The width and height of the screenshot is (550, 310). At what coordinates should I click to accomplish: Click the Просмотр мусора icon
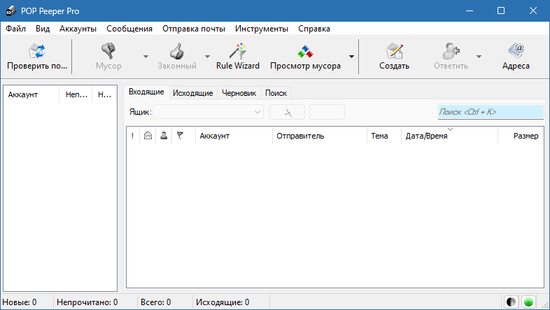pyautogui.click(x=305, y=52)
